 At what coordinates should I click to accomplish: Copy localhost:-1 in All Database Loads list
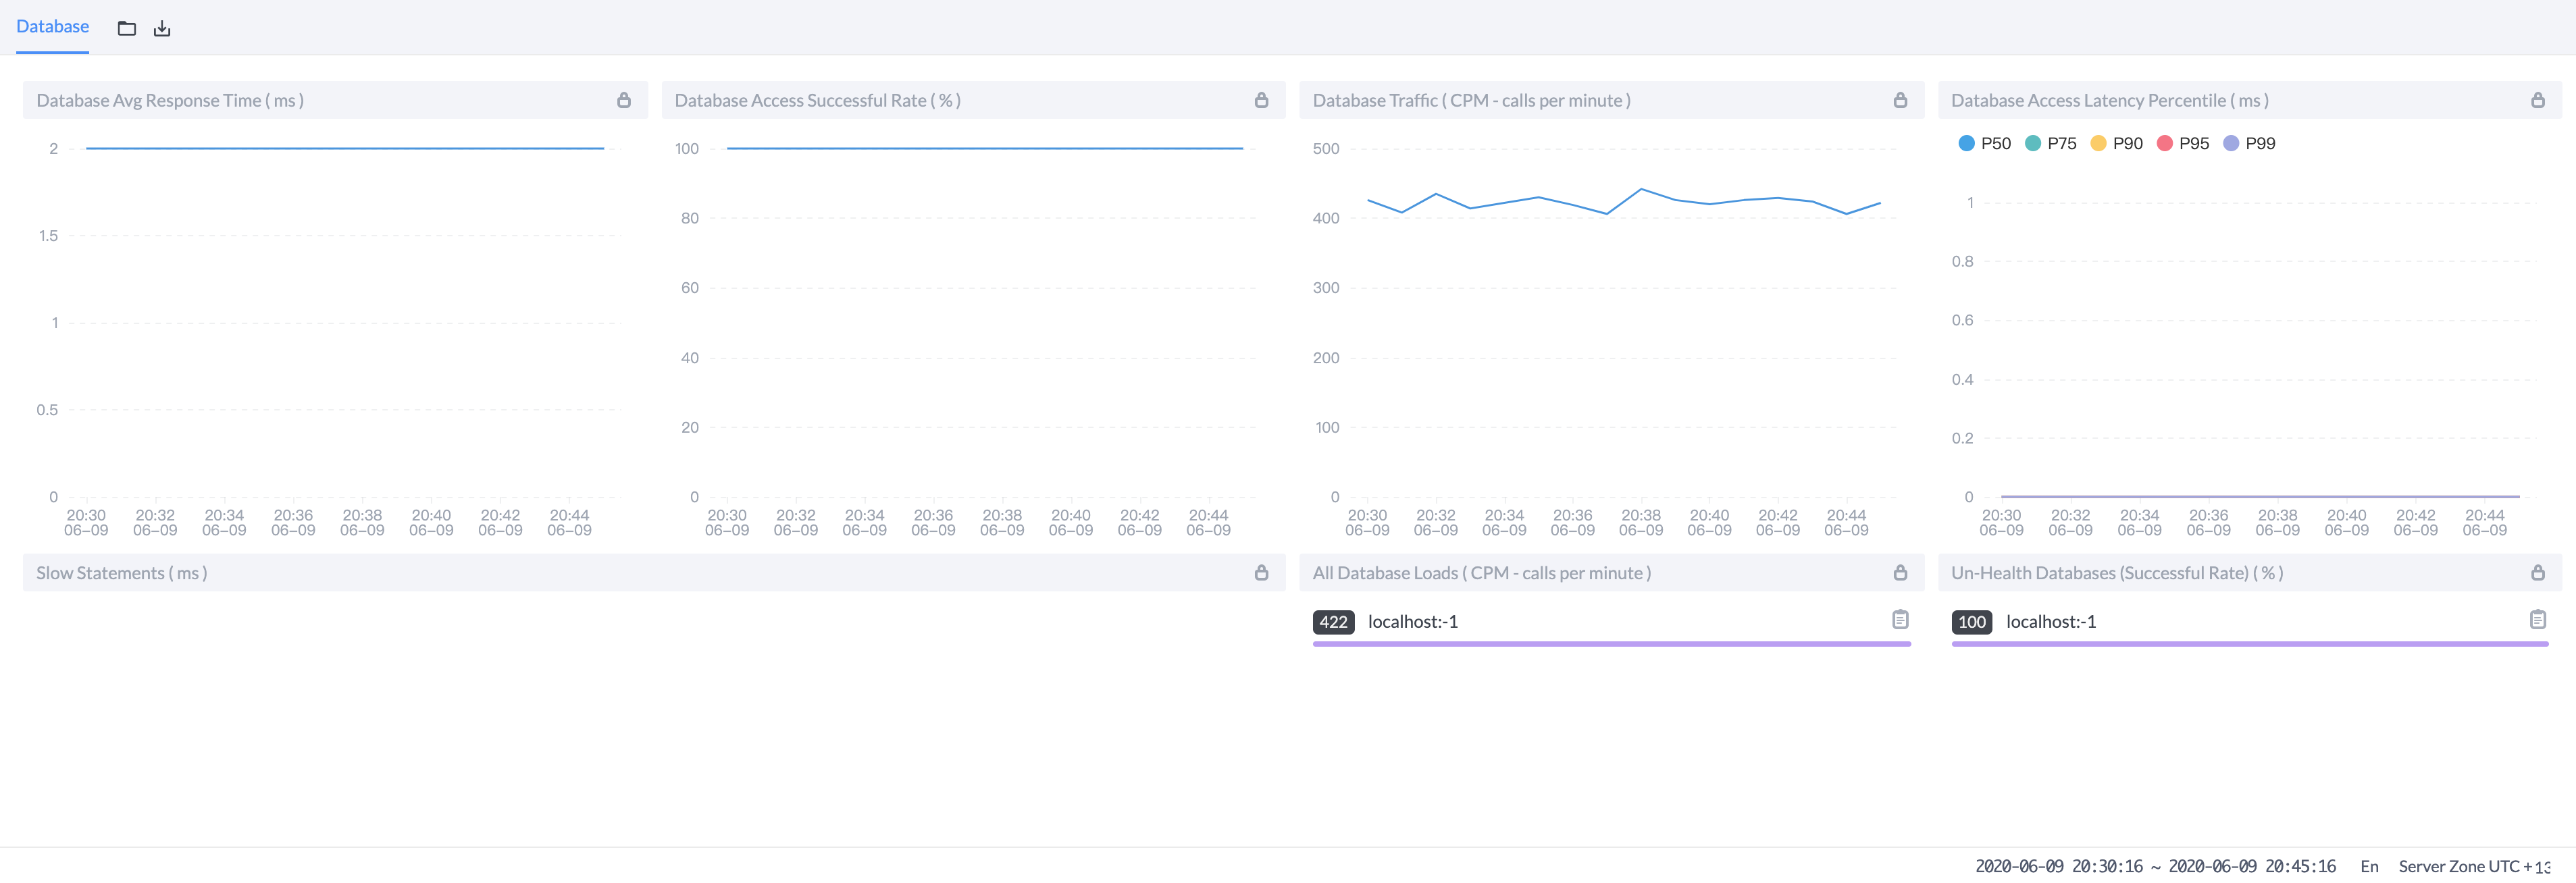pyautogui.click(x=1900, y=620)
